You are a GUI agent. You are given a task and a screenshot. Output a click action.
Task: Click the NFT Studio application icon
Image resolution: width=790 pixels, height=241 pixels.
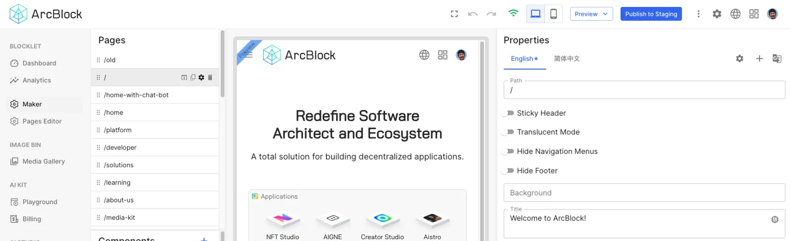tap(283, 218)
